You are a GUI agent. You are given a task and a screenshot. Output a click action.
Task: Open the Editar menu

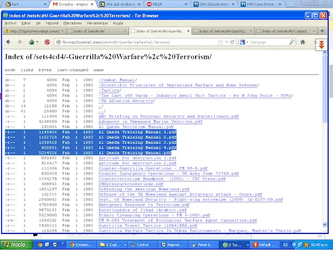[x=26, y=23]
